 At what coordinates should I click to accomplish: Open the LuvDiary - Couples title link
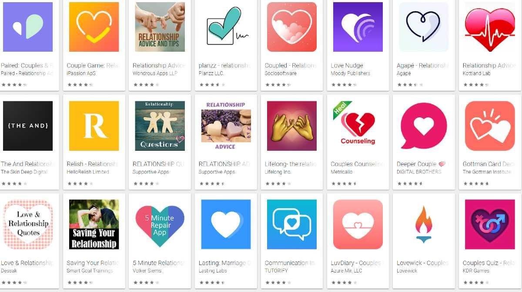(356, 263)
